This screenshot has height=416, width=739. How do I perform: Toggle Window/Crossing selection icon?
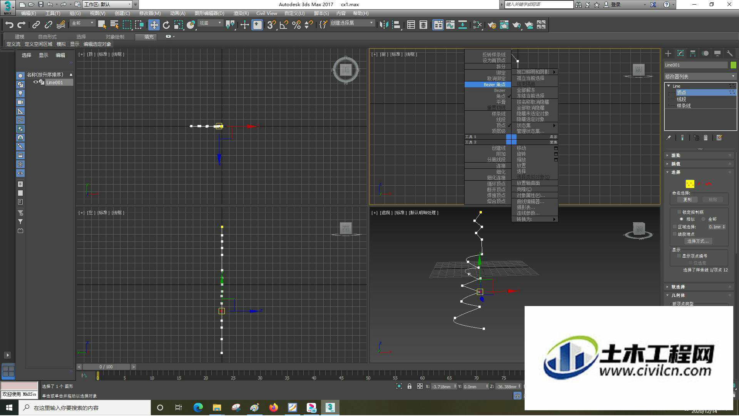(139, 25)
